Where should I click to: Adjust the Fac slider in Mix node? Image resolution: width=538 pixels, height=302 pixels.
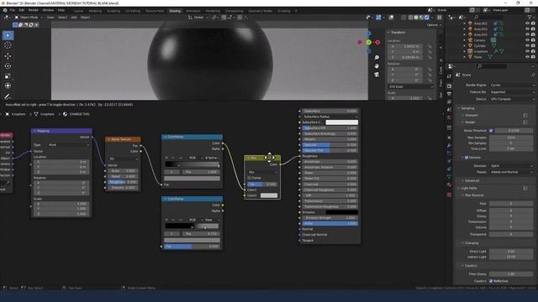pyautogui.click(x=262, y=185)
